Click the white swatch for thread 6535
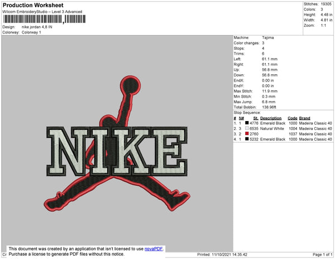The height and width of the screenshot is (259, 335). 247,128
